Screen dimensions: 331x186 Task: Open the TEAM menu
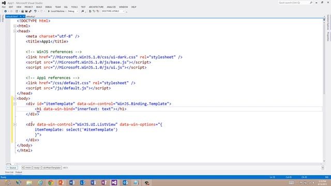coord(58,7)
